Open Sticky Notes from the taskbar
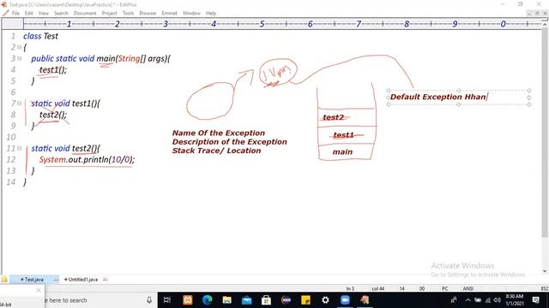Screen dimensions: 549x308 coord(305,300)
